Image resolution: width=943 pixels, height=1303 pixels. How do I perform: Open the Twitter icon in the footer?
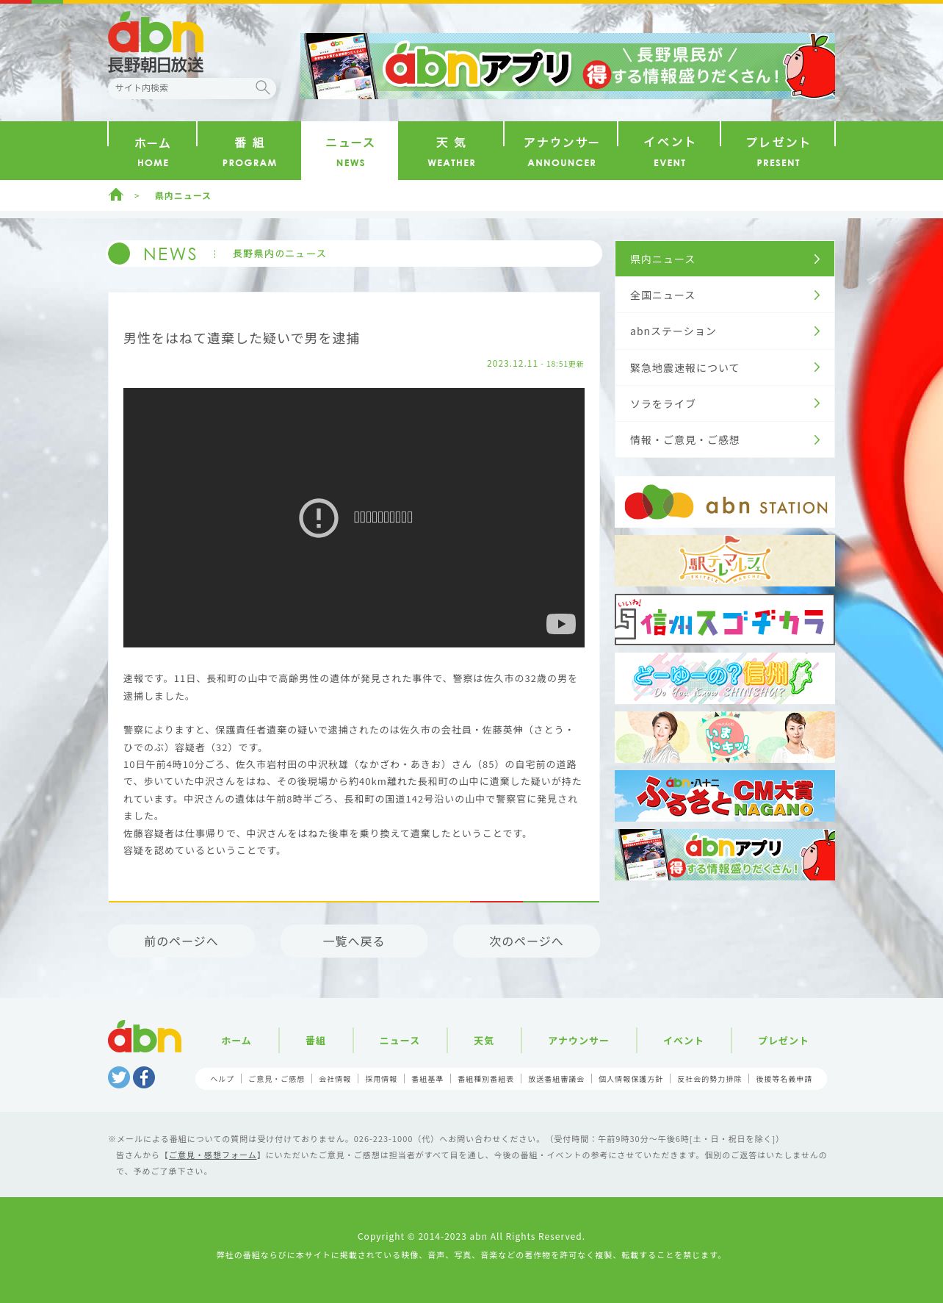[x=119, y=1077]
